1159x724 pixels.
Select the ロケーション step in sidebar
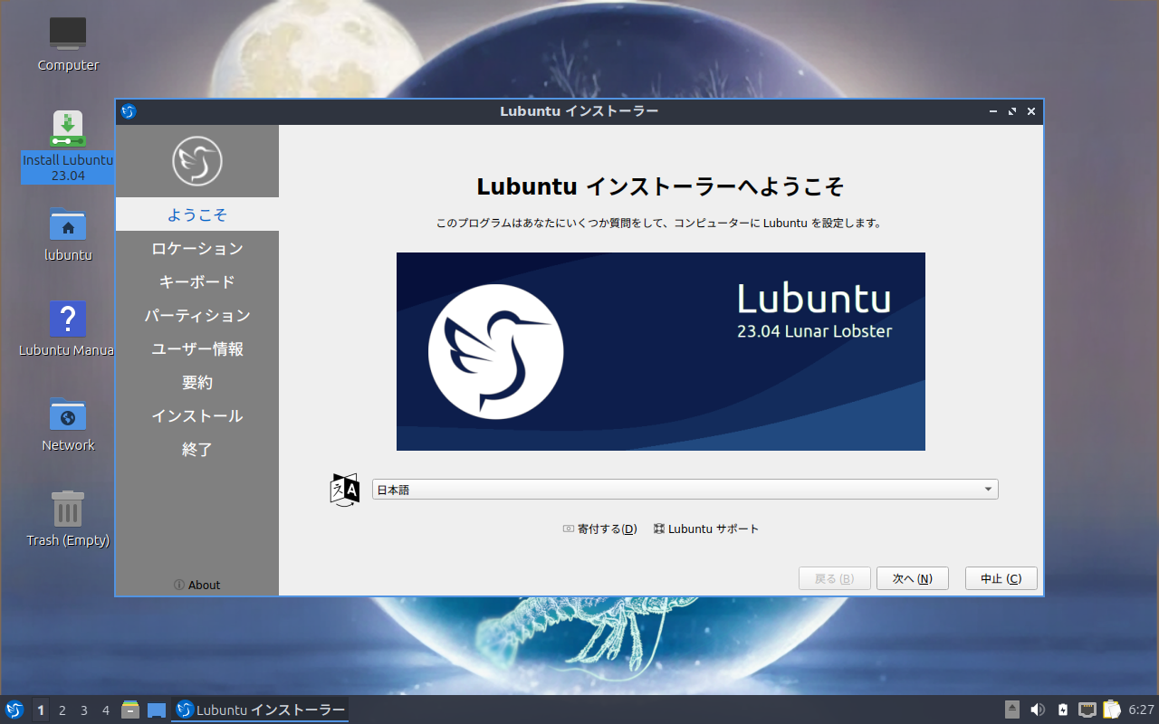pos(197,248)
